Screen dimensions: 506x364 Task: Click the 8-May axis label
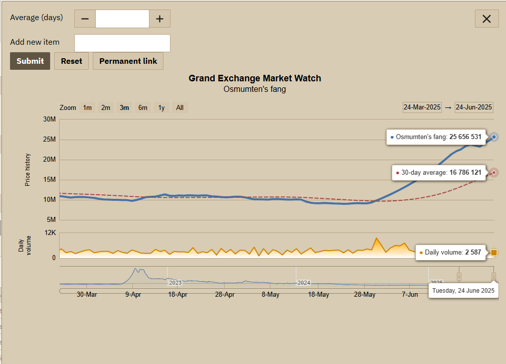click(270, 295)
